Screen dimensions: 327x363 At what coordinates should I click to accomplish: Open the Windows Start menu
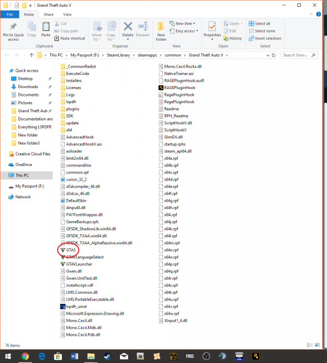tap(8, 356)
